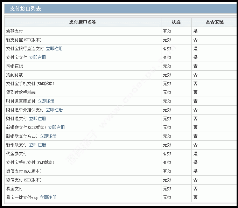Screen dimensions: 238x208
Task: Click 否 installed value for 微信支付 (SDK版本)
Action: coord(196,180)
